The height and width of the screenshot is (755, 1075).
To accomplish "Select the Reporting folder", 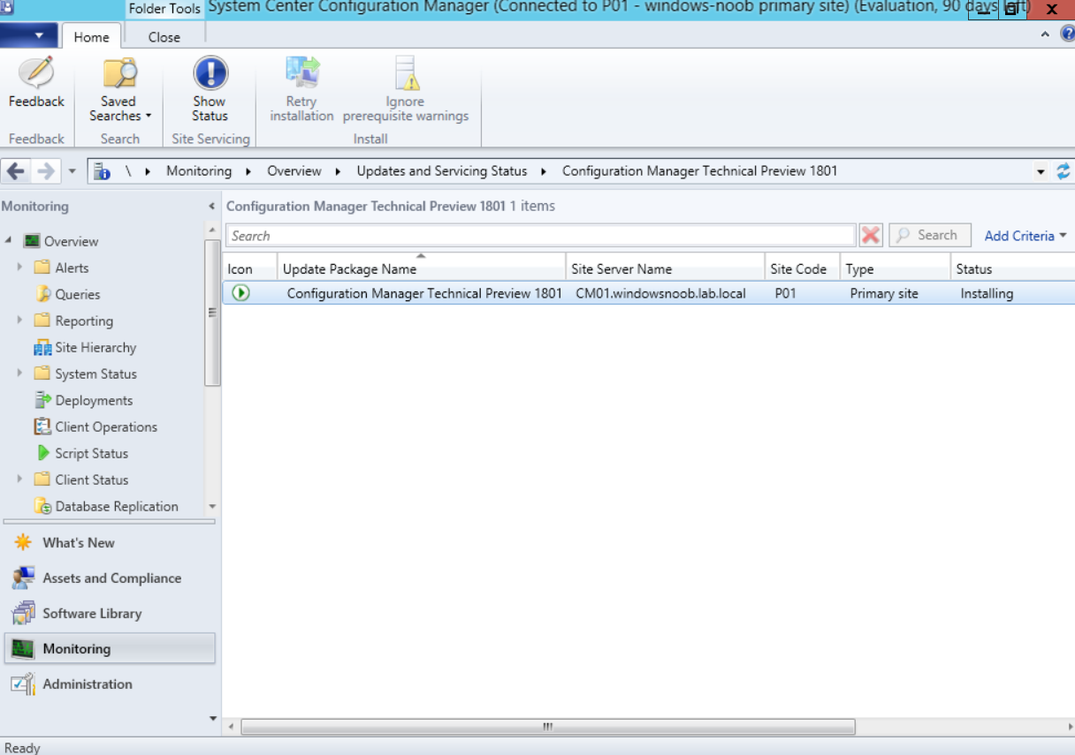I will pos(73,321).
